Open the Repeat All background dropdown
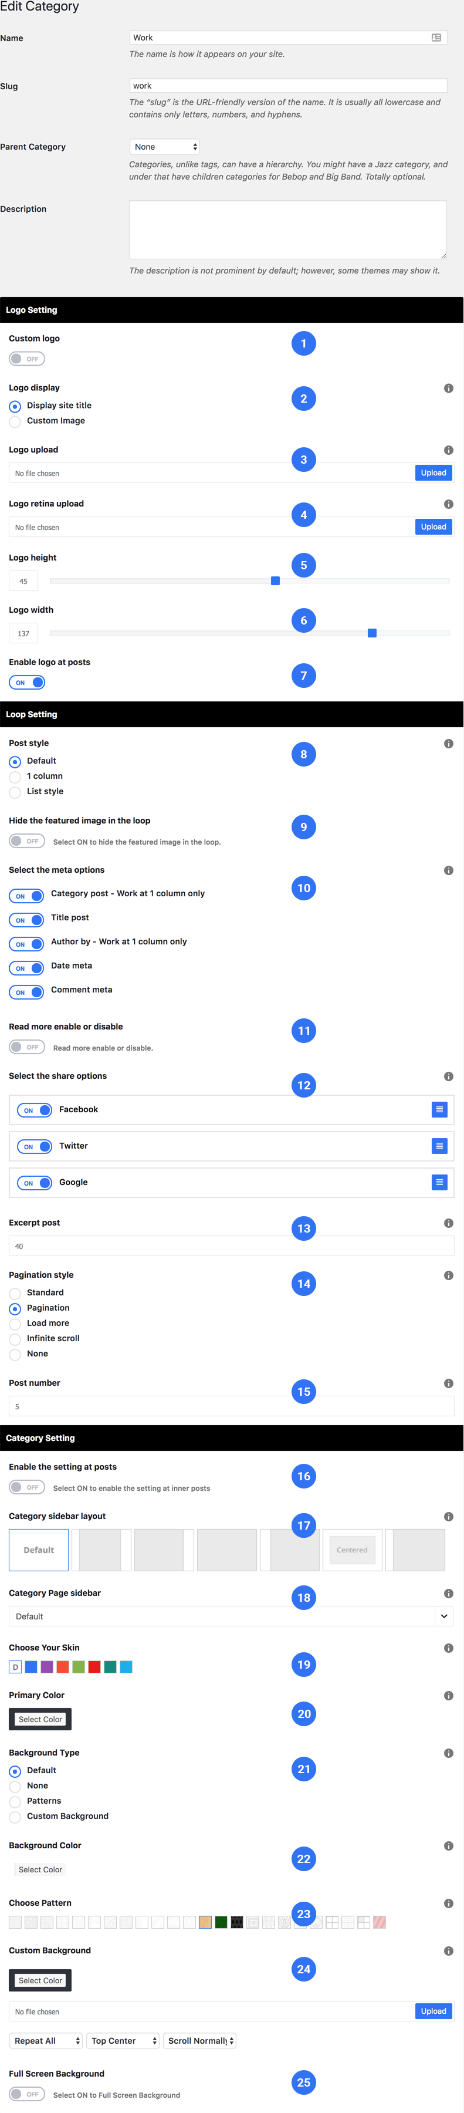The height and width of the screenshot is (2113, 464). point(46,2041)
